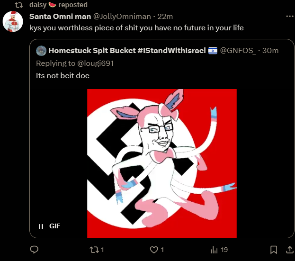Click the reply speech bubble icon
The height and width of the screenshot is (261, 295).
tap(34, 250)
